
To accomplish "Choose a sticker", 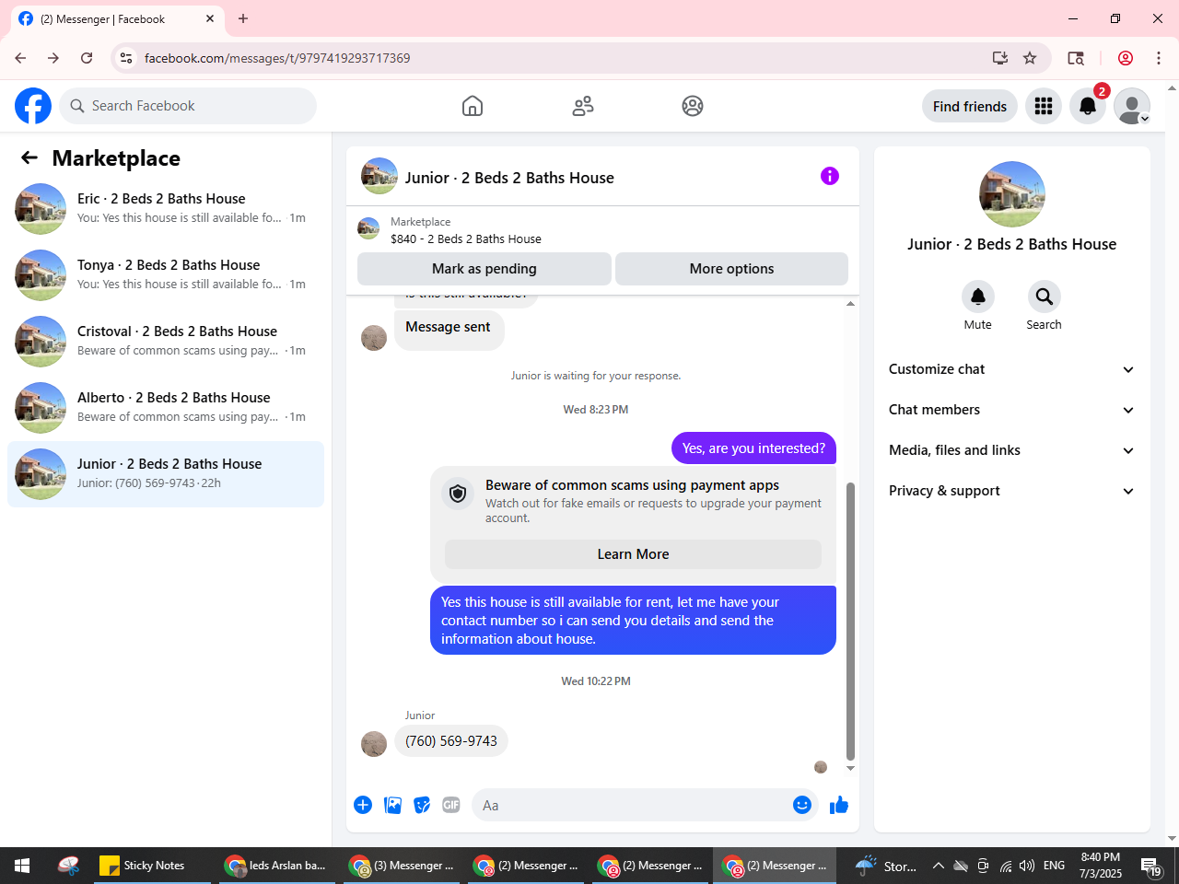I will (422, 805).
